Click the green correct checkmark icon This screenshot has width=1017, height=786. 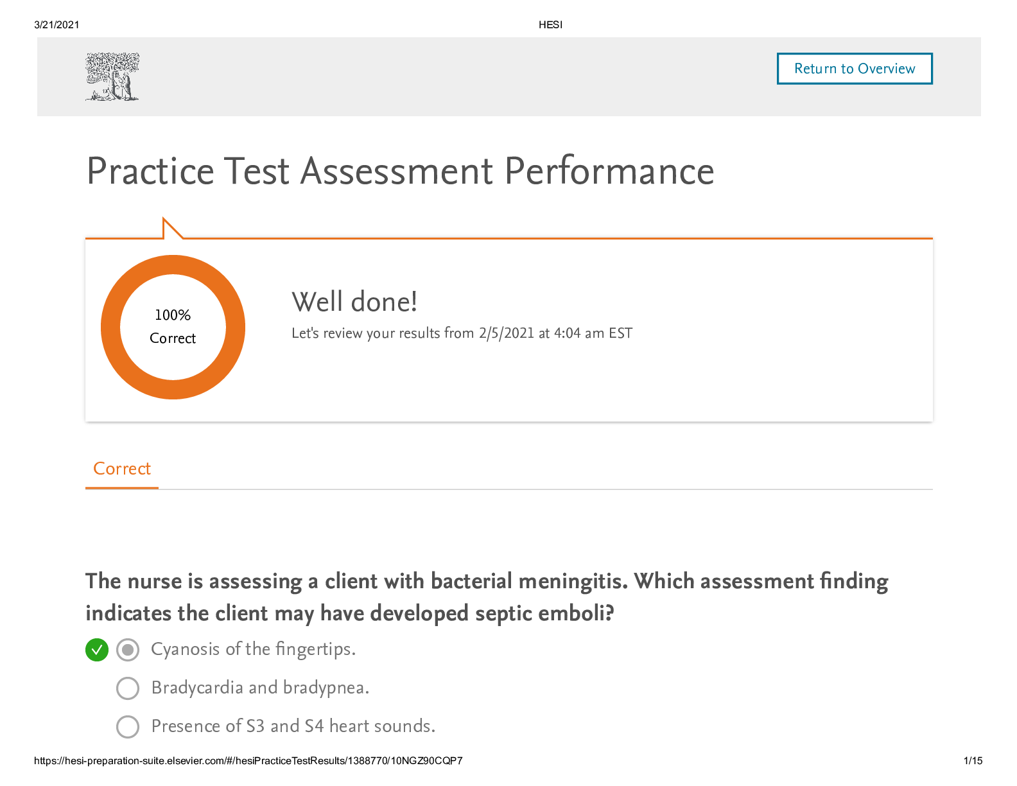[96, 650]
